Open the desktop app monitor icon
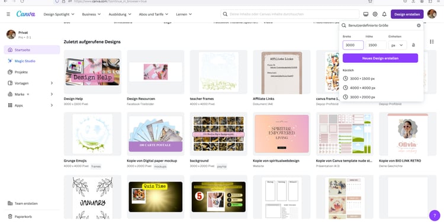Screen dimensions: 444x222 (366, 14)
